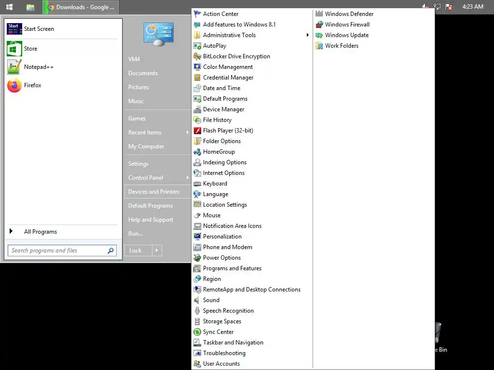
Task: Open the Mouse icon
Action: click(197, 215)
